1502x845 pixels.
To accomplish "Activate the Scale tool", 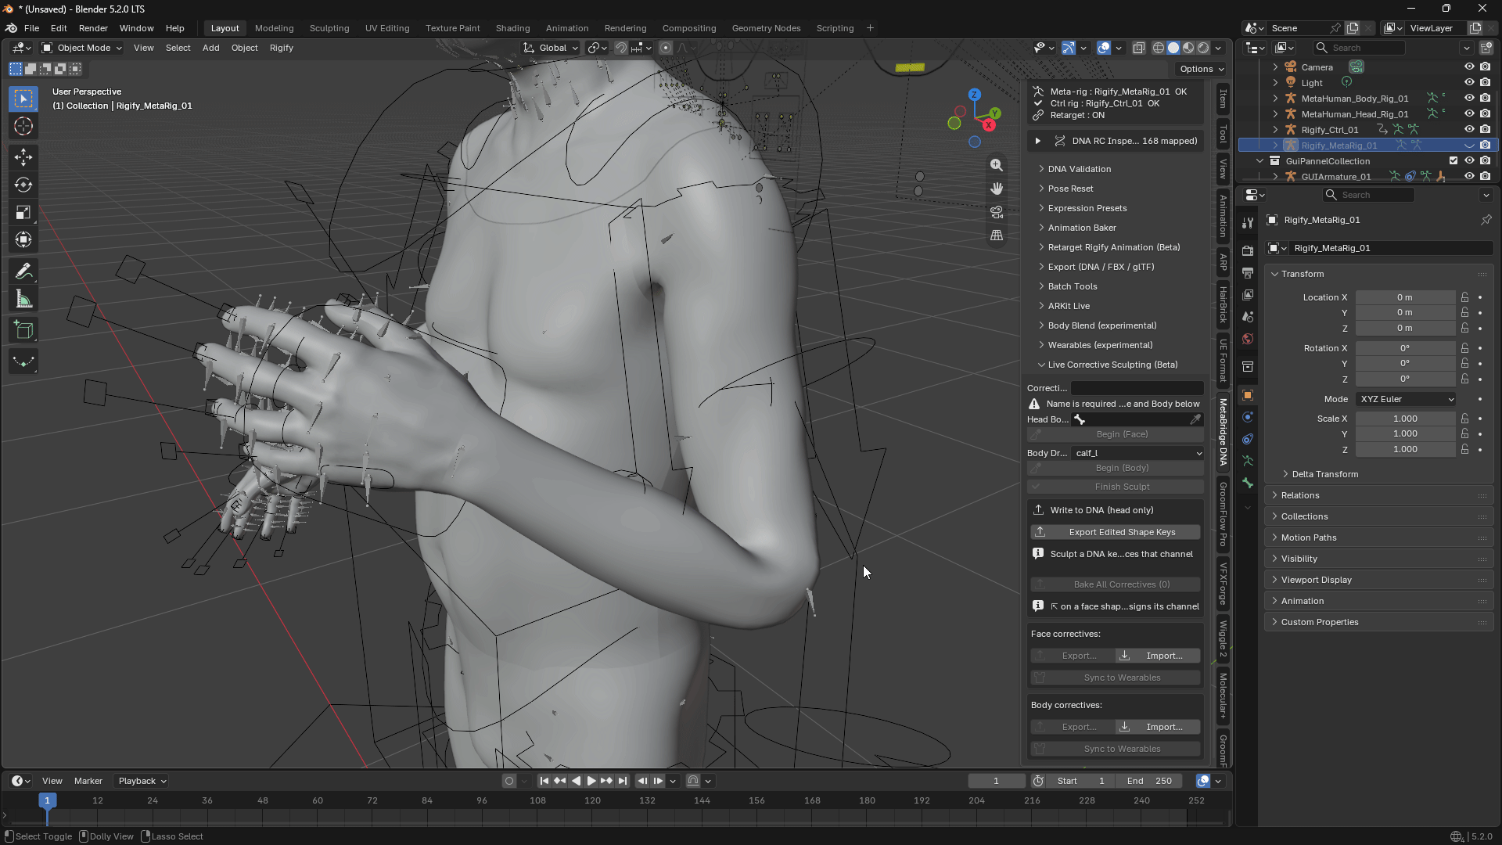I will 23,213.
